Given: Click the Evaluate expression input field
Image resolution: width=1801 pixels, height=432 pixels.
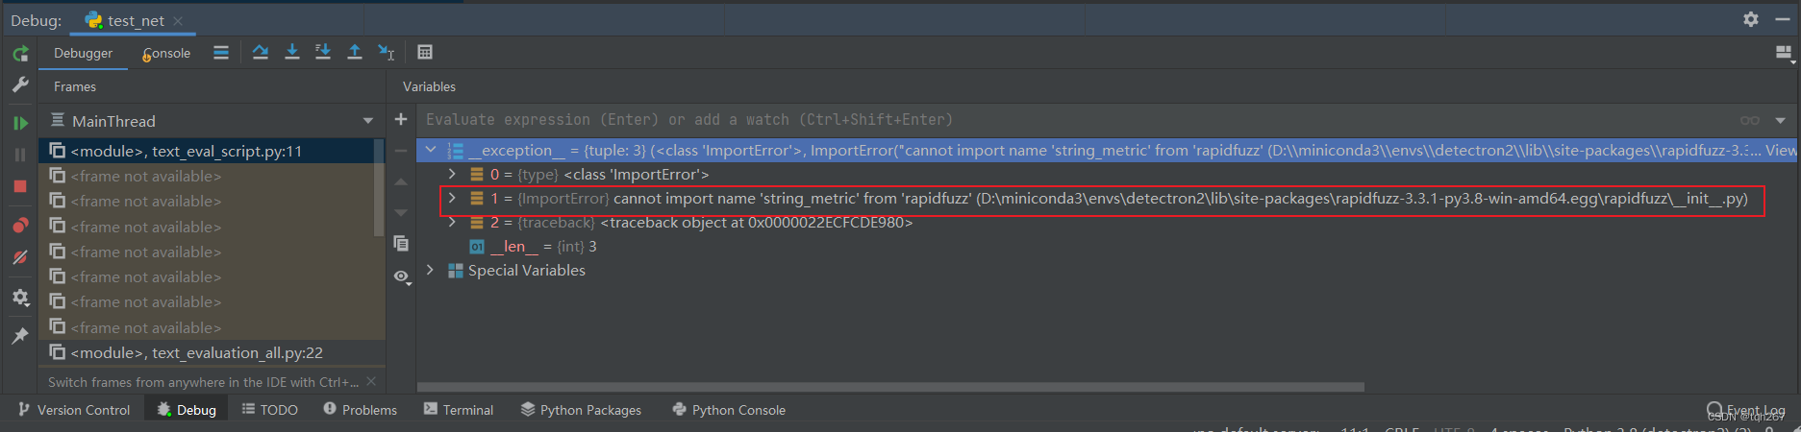Looking at the screenshot, I should [x=1077, y=120].
